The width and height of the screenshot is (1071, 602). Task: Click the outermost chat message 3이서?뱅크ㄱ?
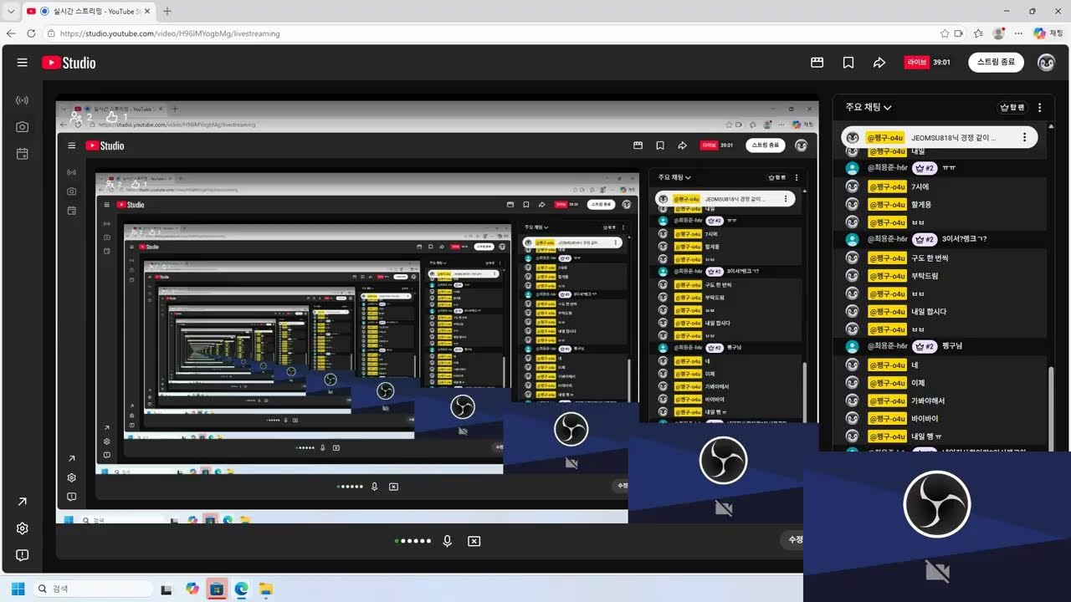pyautogui.click(x=964, y=239)
